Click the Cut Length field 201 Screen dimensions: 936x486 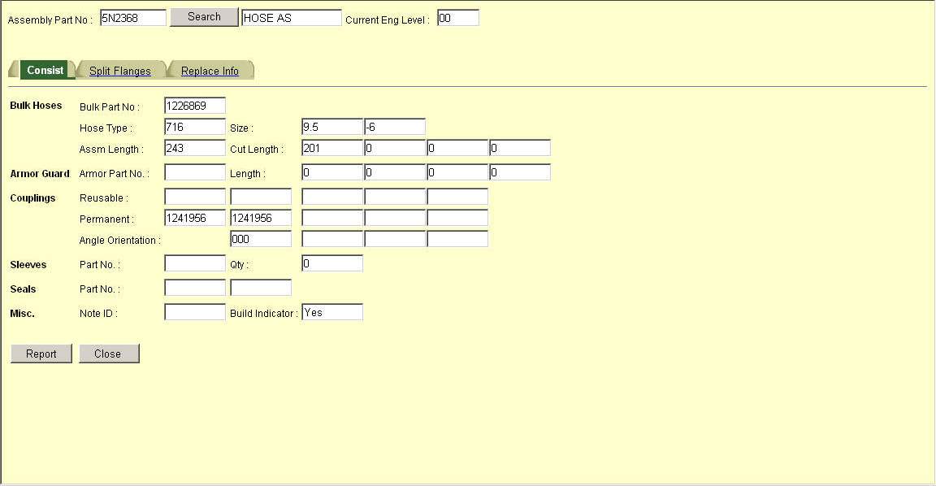tap(332, 148)
